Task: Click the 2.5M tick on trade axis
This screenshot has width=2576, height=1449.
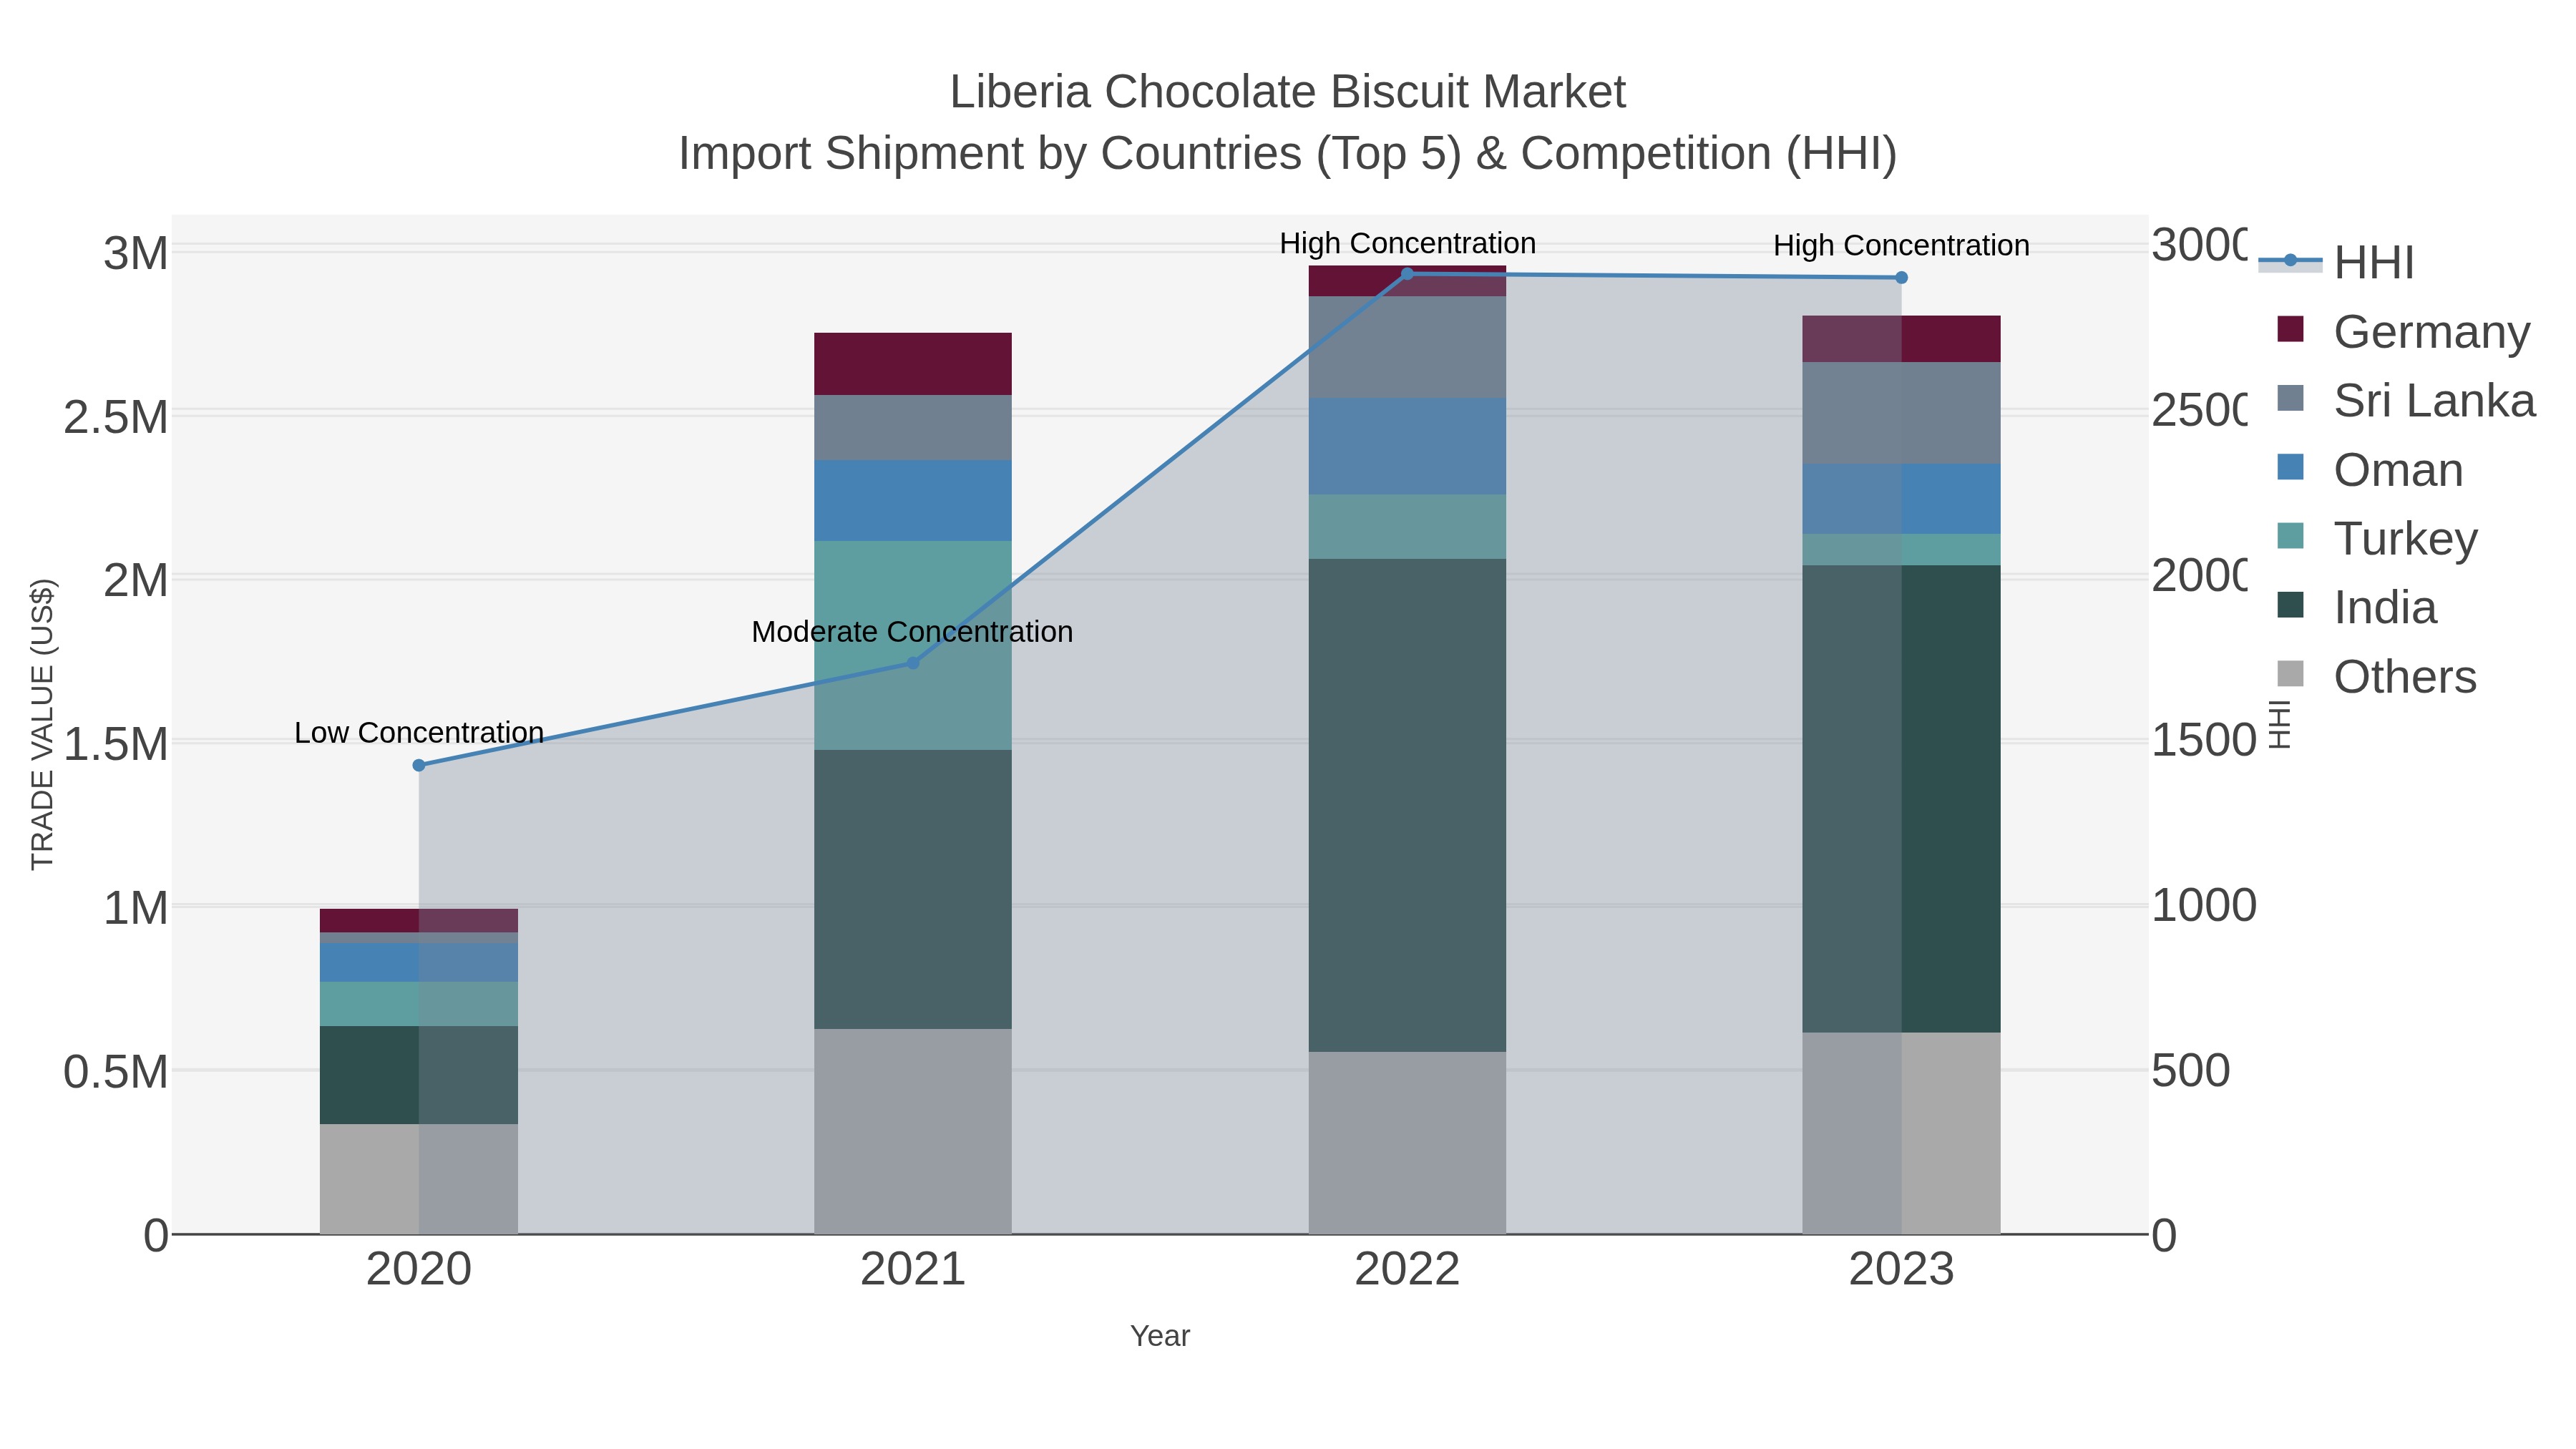Action: pyautogui.click(x=116, y=418)
